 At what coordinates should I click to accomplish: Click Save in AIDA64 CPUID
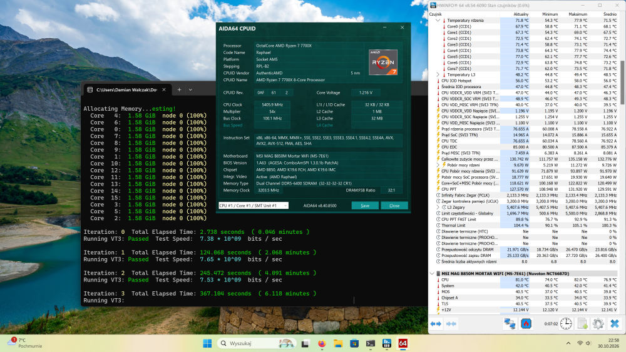[365, 206]
